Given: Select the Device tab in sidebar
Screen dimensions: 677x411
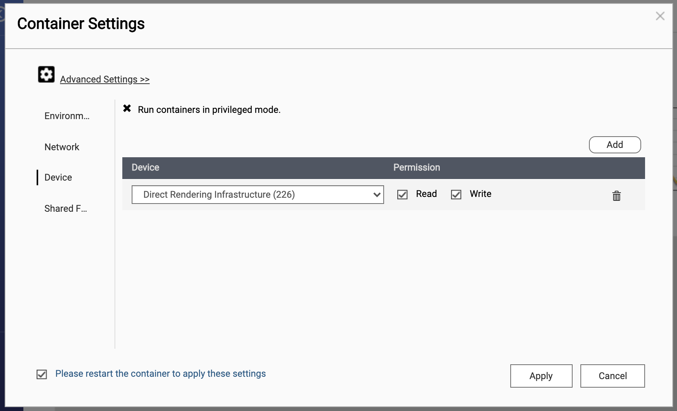Looking at the screenshot, I should [58, 177].
